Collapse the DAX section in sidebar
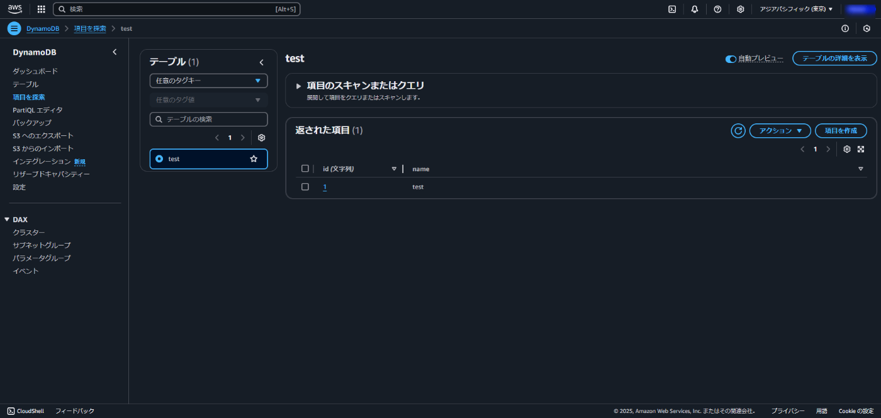 [x=7, y=220]
